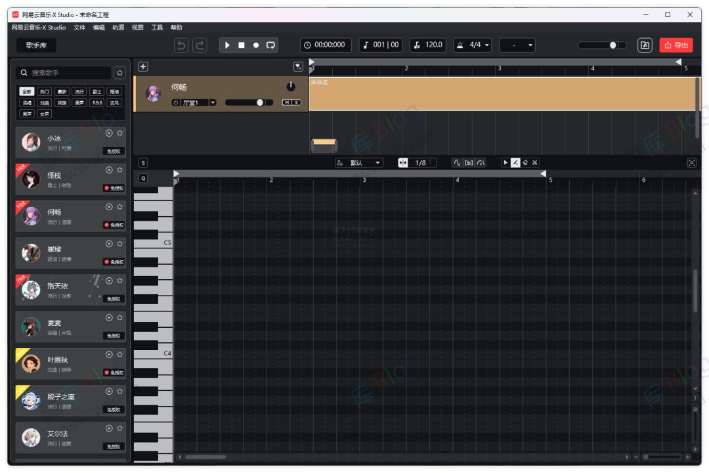709x473 pixels.
Task: Mute the 何畅 track with the M button
Action: pyautogui.click(x=286, y=102)
